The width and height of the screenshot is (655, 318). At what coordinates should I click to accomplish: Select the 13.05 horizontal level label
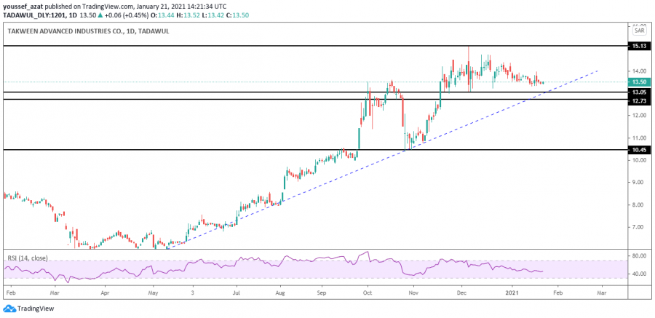639,92
